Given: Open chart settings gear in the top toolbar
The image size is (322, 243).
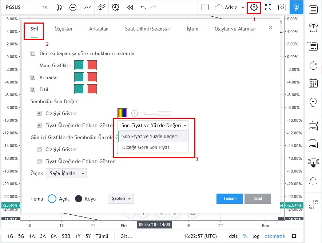Looking at the screenshot, I should click(254, 7).
